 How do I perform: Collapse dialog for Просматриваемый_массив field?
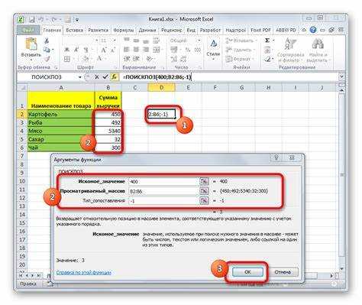(204, 191)
